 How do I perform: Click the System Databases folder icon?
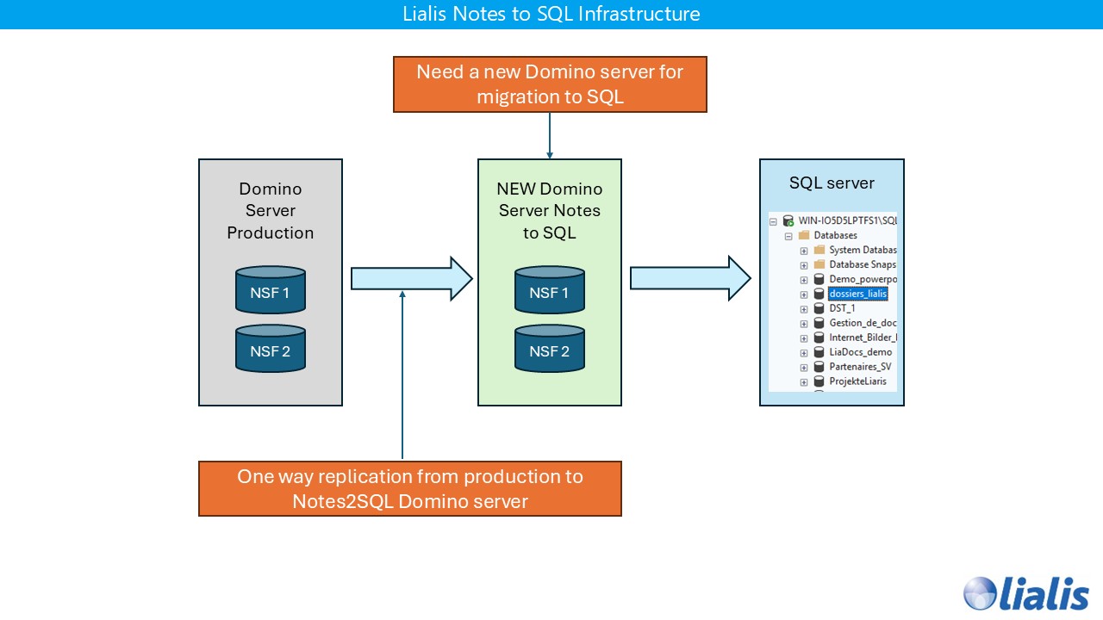point(819,250)
